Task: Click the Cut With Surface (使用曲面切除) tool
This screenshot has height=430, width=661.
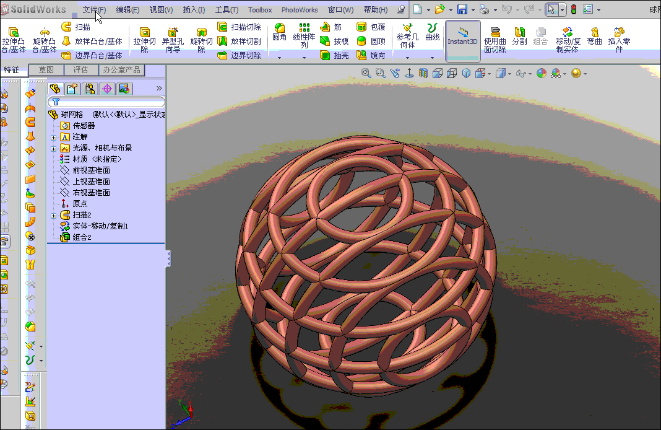Action: pyautogui.click(x=495, y=40)
